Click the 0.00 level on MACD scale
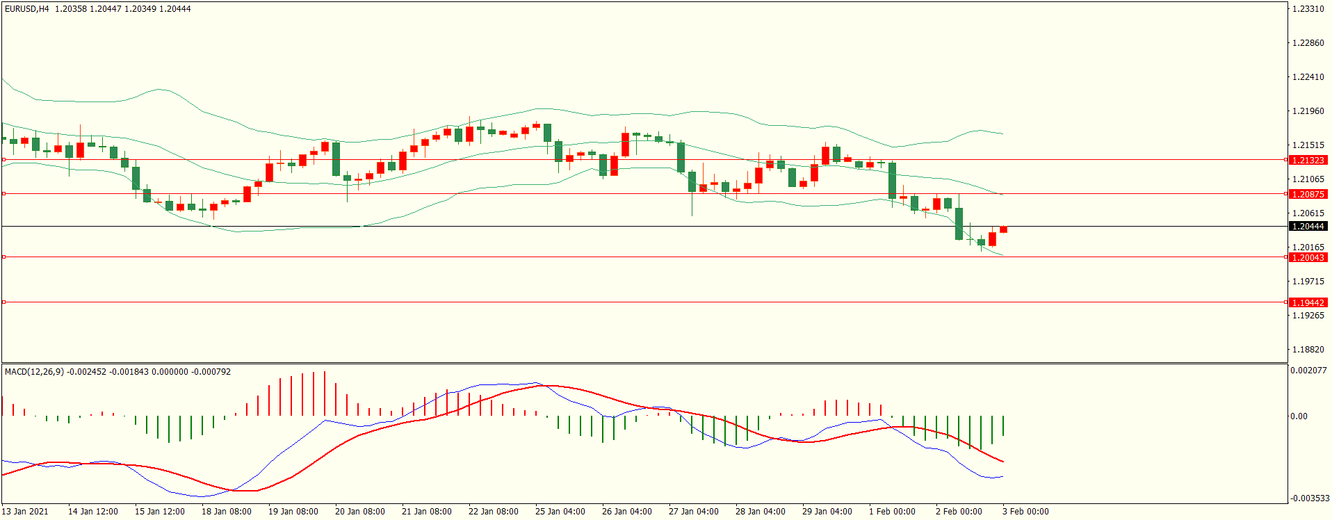This screenshot has width=1332, height=520. click(x=1299, y=416)
